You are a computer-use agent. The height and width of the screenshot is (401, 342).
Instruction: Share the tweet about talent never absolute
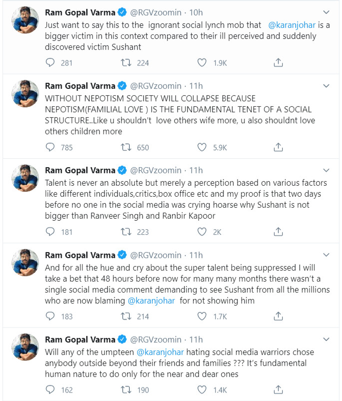point(278,232)
